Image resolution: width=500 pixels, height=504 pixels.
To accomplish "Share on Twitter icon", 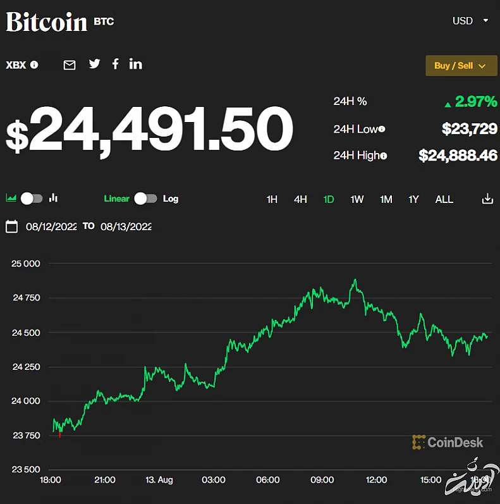I will coord(94,64).
